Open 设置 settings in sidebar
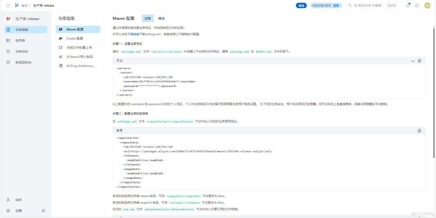Screen dimensions: 436x218 (19, 210)
